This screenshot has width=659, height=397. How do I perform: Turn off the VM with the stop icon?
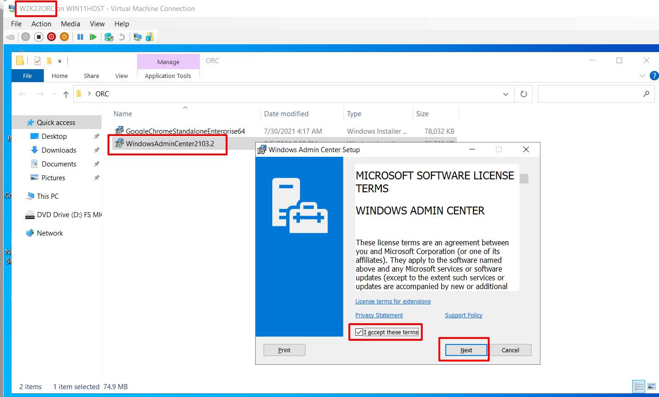click(x=39, y=37)
